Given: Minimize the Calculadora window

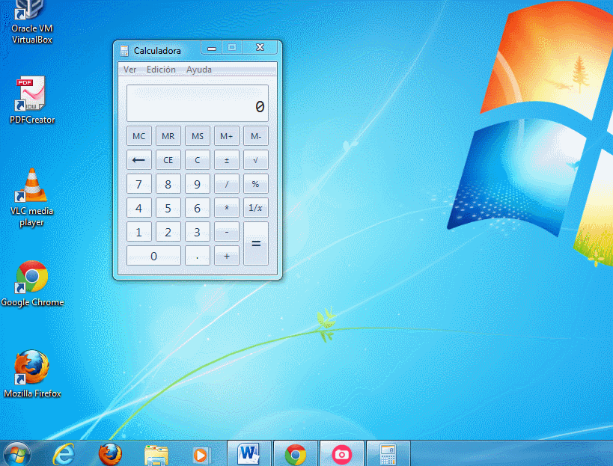Looking at the screenshot, I should (212, 48).
